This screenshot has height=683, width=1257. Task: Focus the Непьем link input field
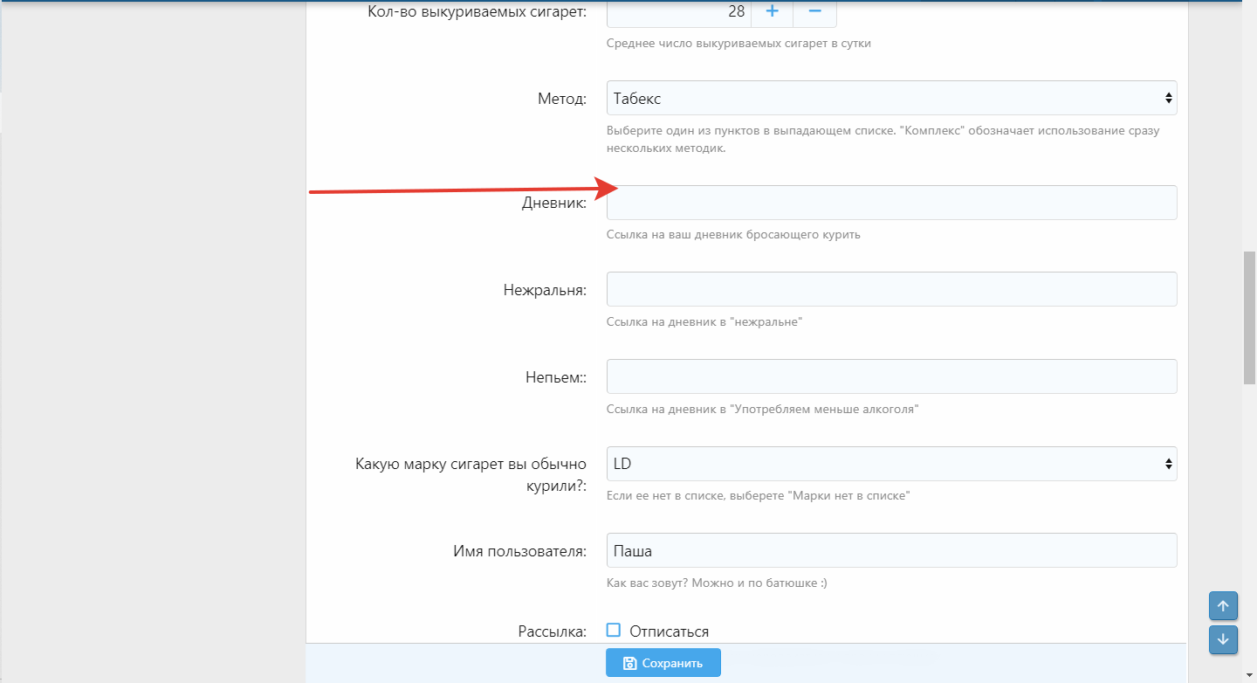pos(891,376)
